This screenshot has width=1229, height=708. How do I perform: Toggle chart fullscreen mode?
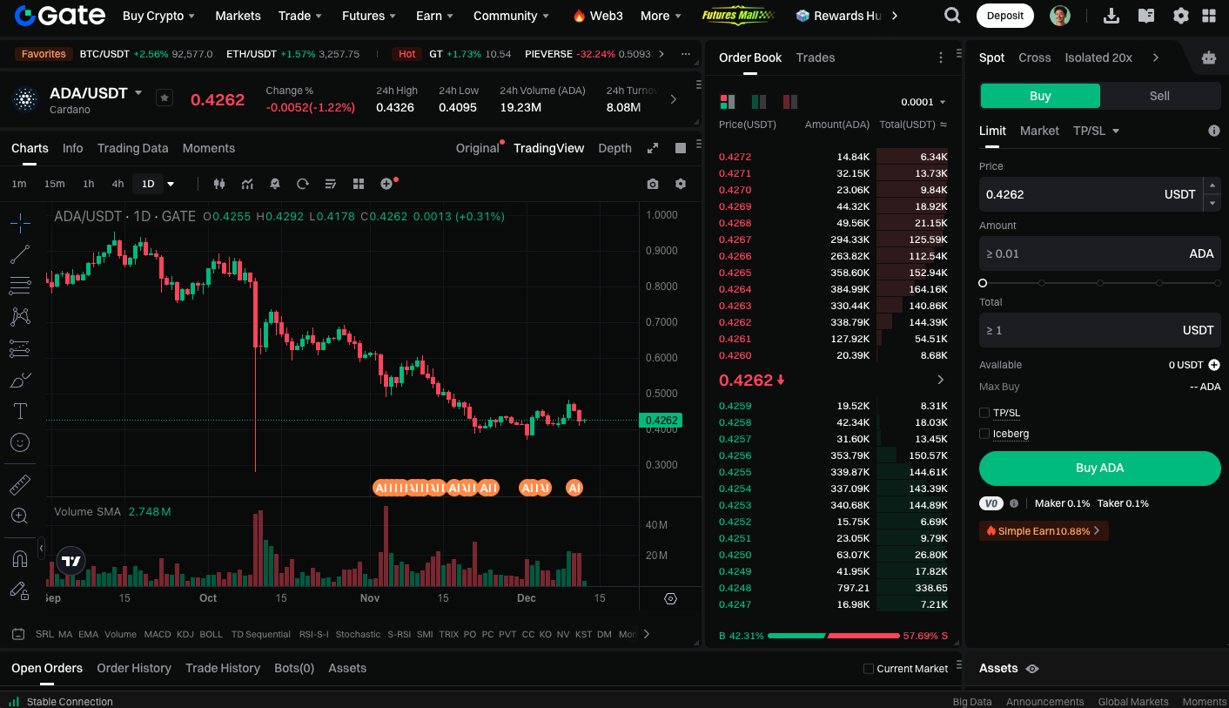(653, 148)
